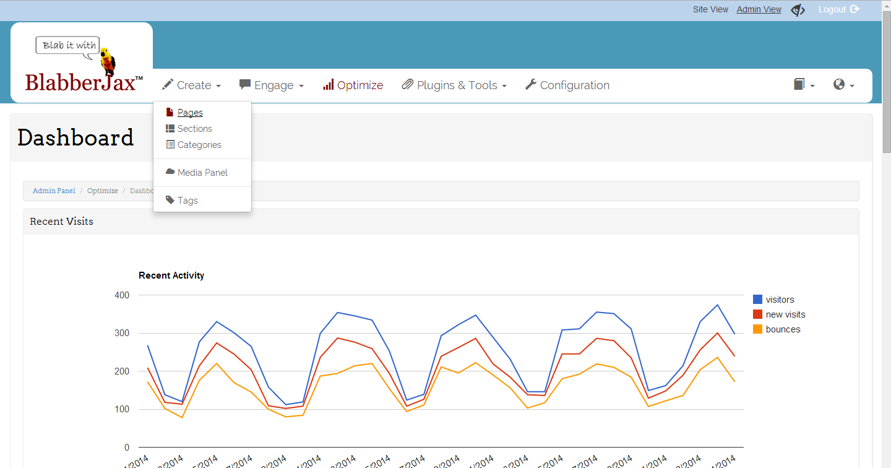Screen dimensions: 891x468
Task: Expand the Engage dropdown caret
Action: pos(301,86)
